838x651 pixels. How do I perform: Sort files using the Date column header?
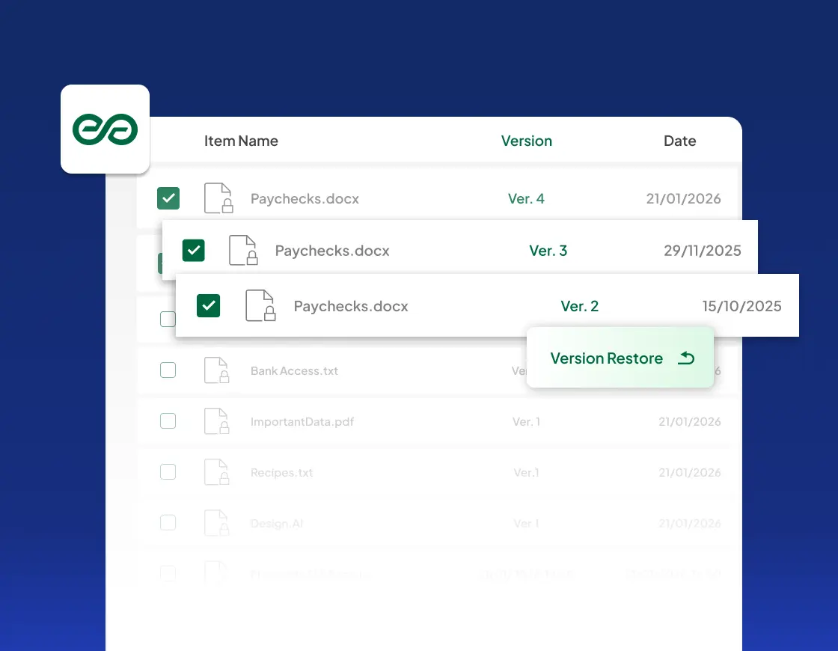[679, 141]
